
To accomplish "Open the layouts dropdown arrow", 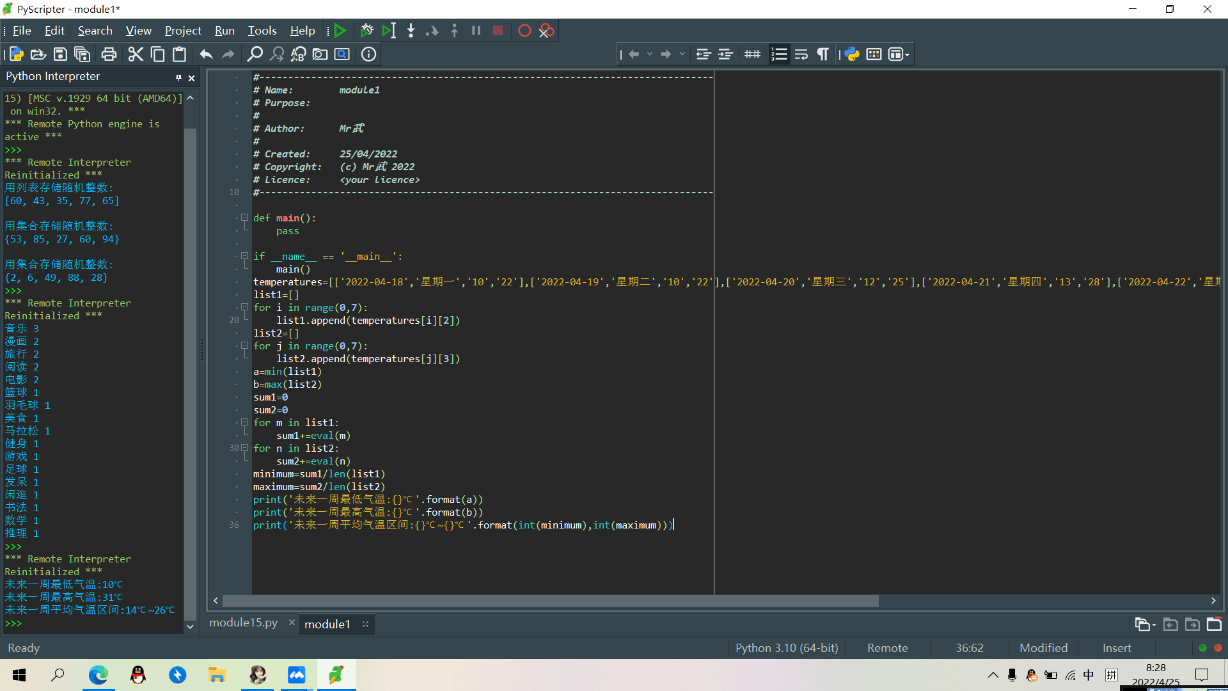I will pyautogui.click(x=908, y=54).
